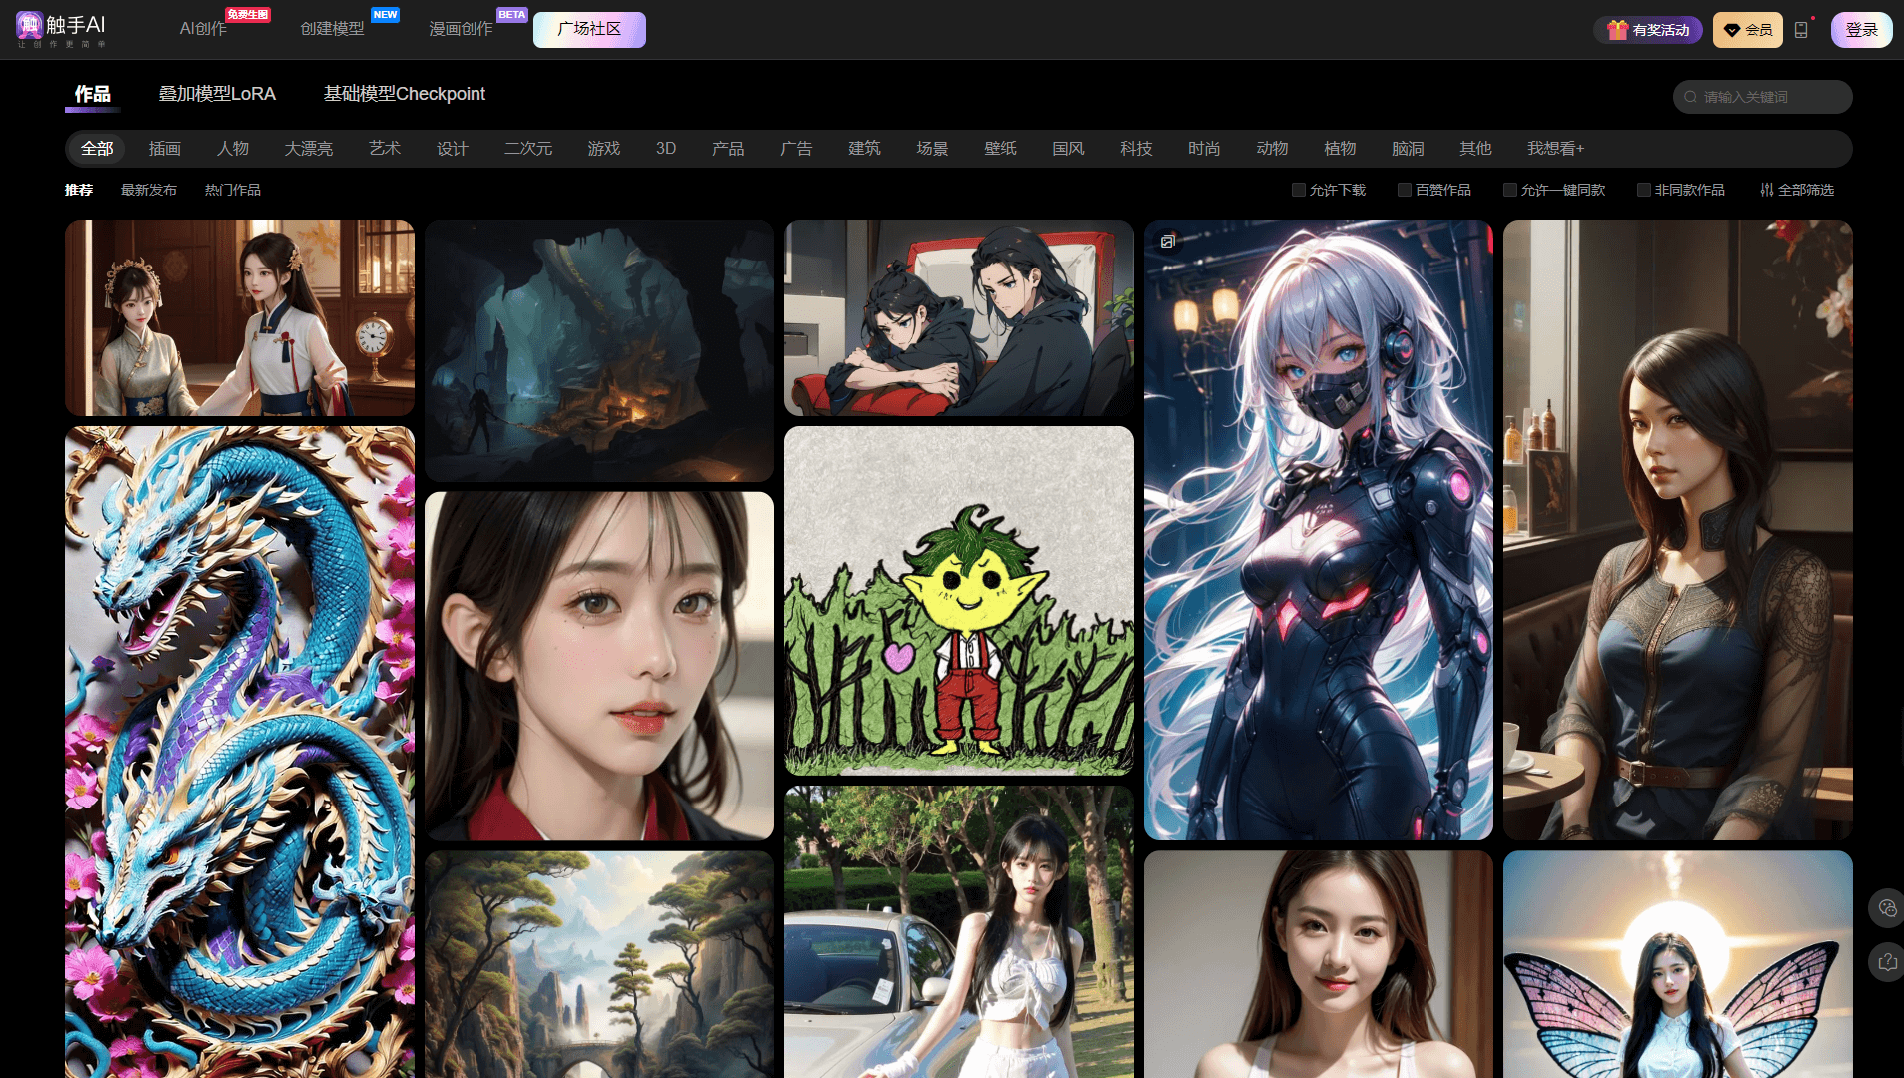The width and height of the screenshot is (1904, 1078).
Task: Click the 登录 login button
Action: [1861, 30]
